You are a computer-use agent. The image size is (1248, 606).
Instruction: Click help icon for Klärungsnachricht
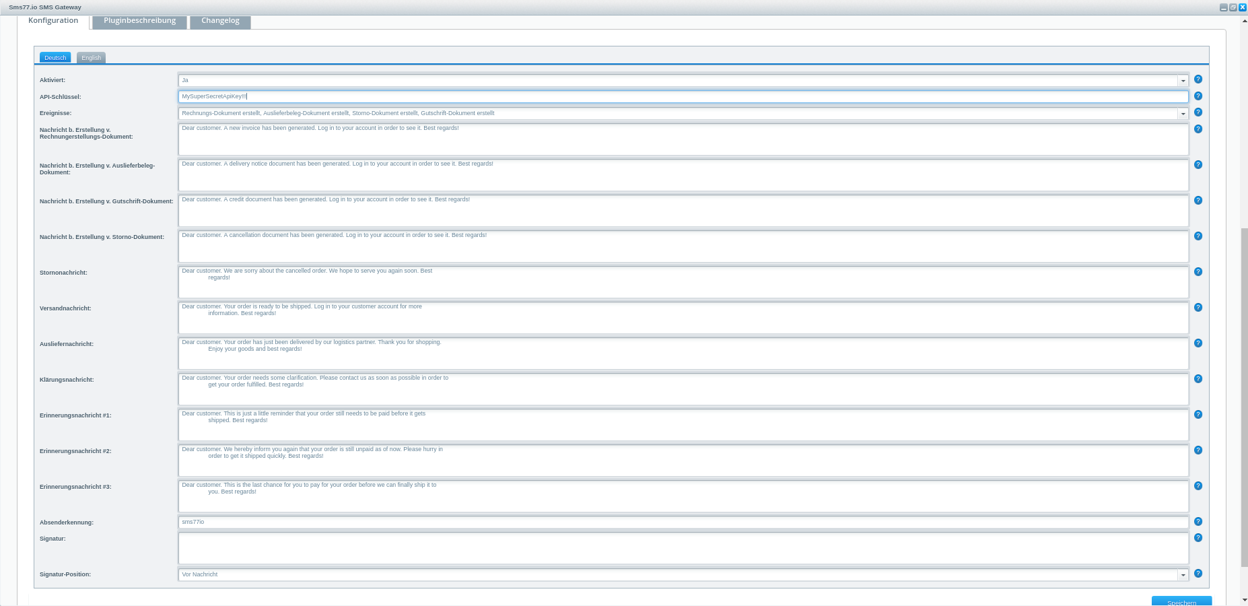1198,379
